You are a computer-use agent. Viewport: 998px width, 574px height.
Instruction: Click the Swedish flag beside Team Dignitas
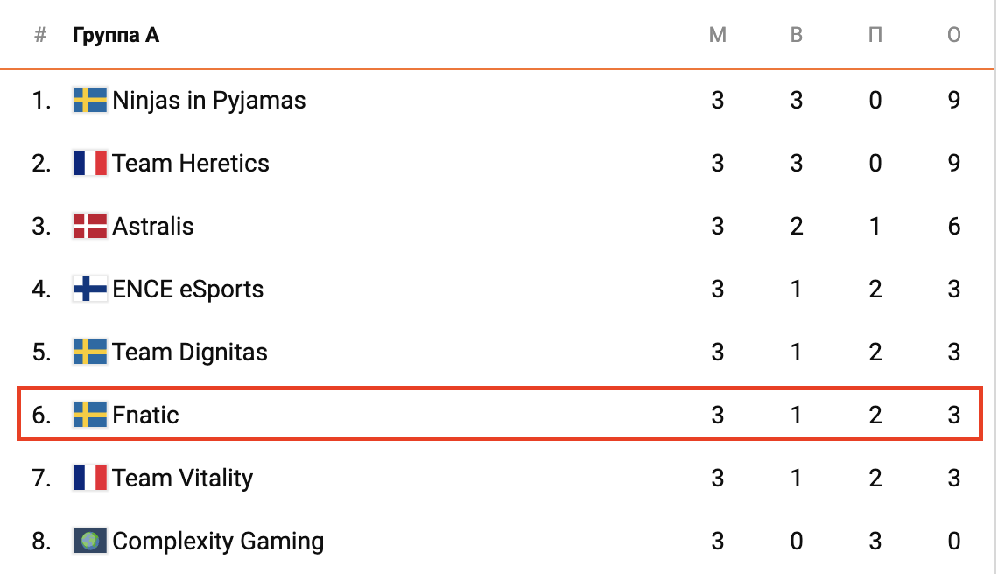point(89,353)
